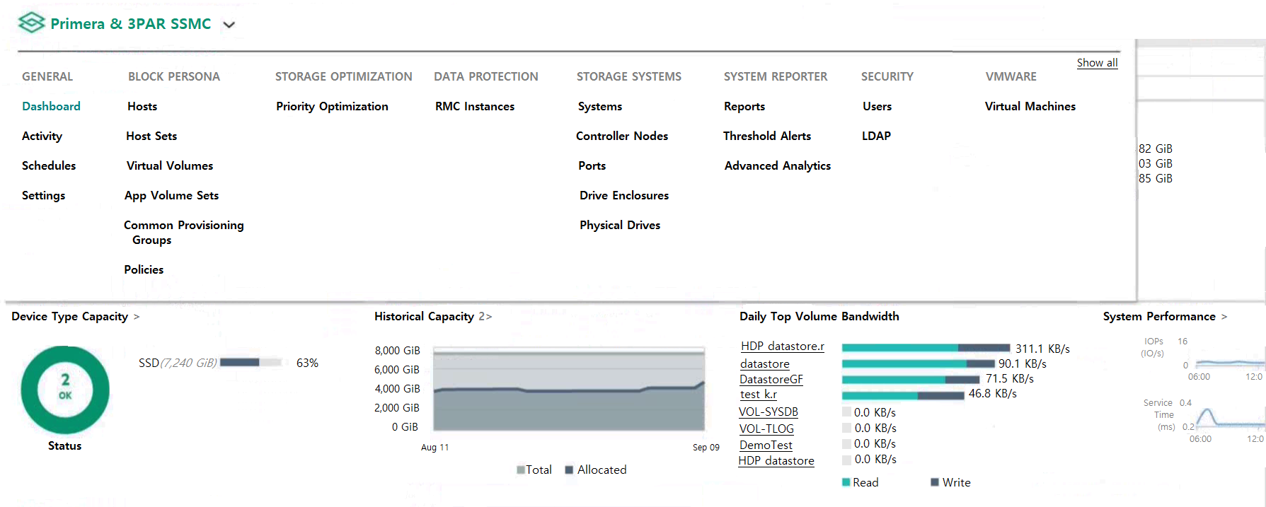Open test_k.r volume link
The width and height of the screenshot is (1266, 507).
759,395
